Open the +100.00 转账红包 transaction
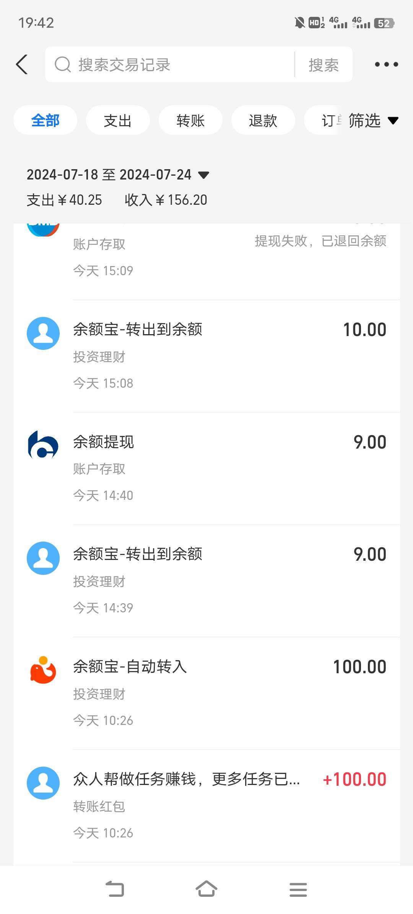The width and height of the screenshot is (413, 914). [206, 806]
